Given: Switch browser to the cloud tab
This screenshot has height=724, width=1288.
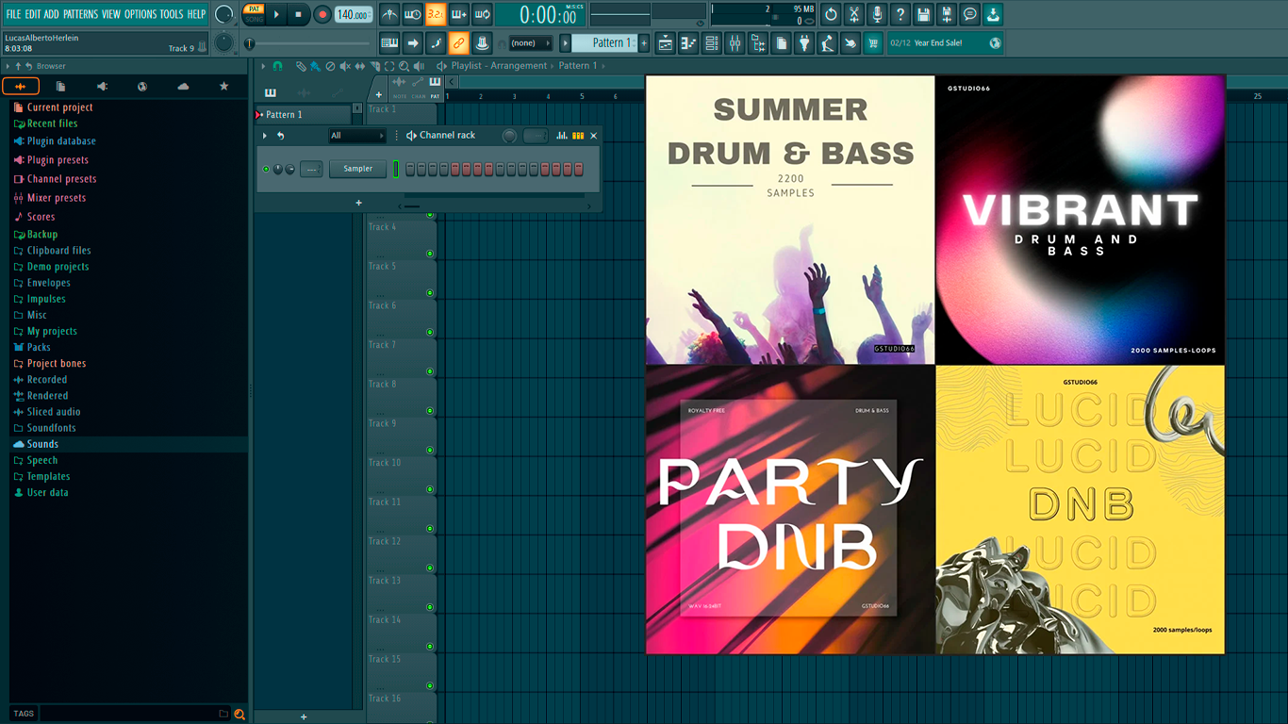Looking at the screenshot, I should click(x=183, y=87).
